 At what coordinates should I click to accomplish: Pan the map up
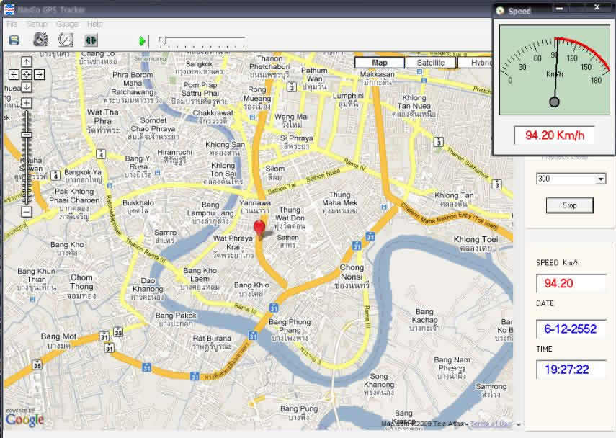pos(27,62)
